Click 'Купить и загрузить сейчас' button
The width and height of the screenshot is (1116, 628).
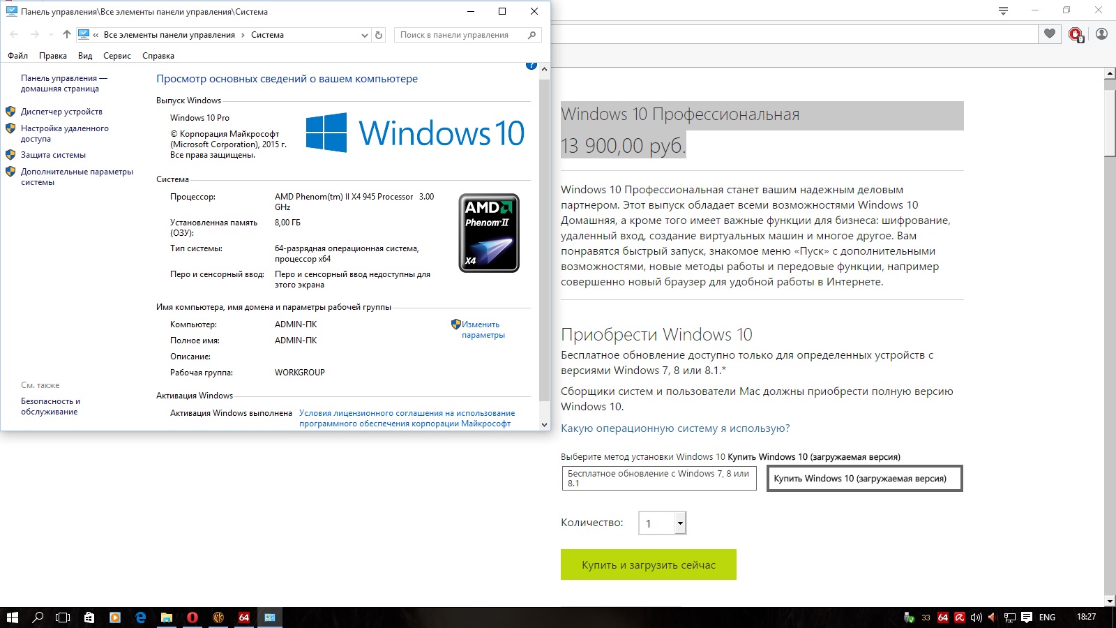pos(649,565)
